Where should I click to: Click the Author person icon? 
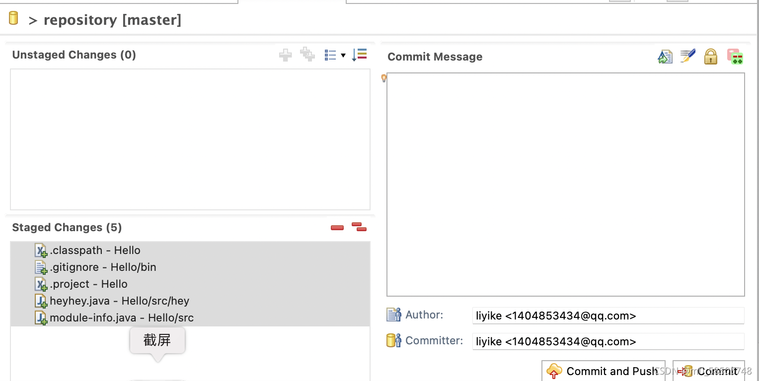[x=393, y=315]
